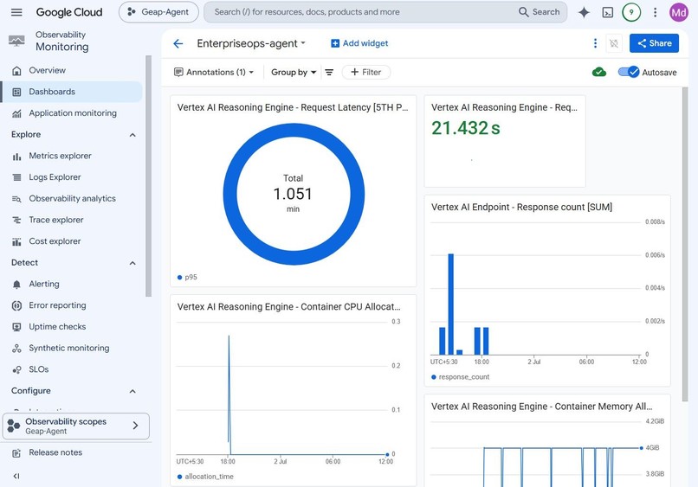Click the Synthetic monitoring icon
698x487 pixels.
16,349
